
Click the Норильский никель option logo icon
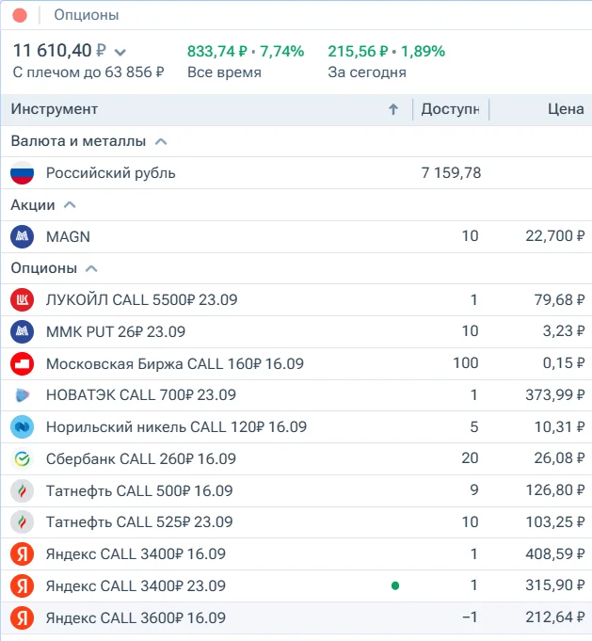click(22, 427)
